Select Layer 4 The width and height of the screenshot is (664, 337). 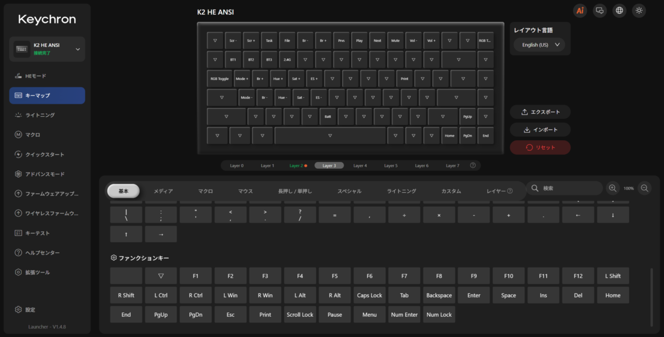(360, 166)
